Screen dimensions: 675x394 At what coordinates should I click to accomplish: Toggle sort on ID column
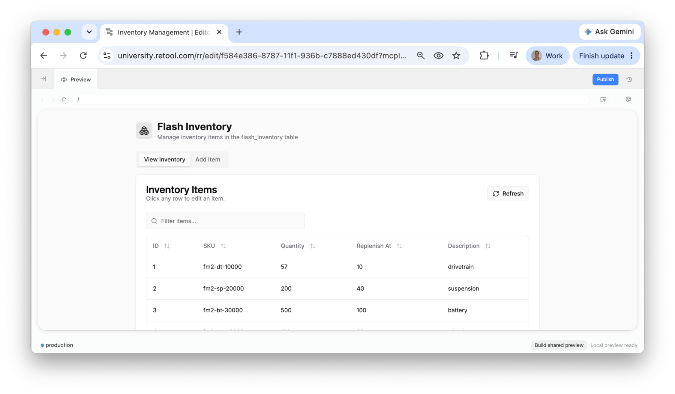(167, 246)
